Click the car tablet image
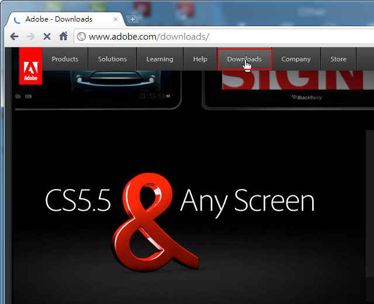This screenshot has height=304, width=374. [x=98, y=90]
